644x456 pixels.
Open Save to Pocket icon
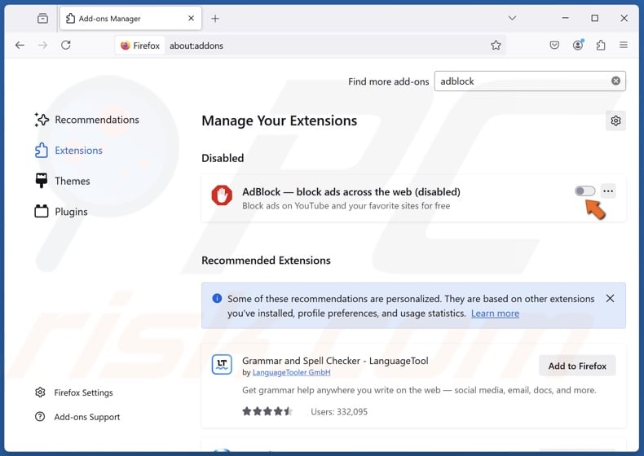tap(554, 45)
